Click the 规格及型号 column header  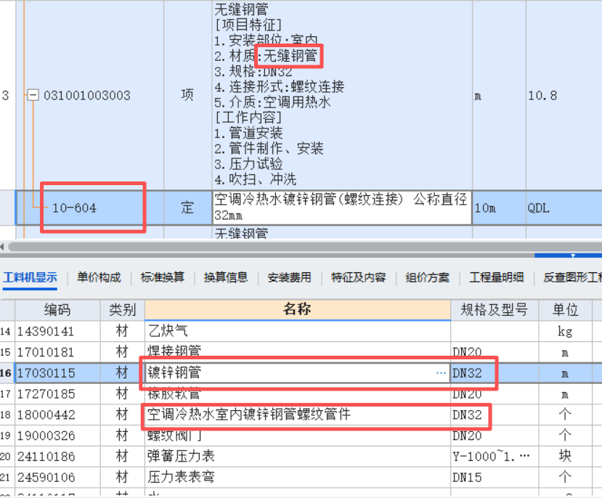494,310
